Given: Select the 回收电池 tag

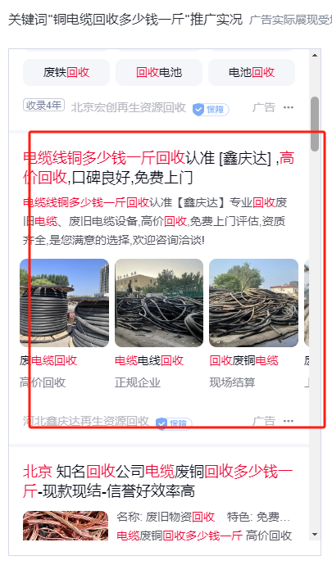Looking at the screenshot, I should (159, 72).
